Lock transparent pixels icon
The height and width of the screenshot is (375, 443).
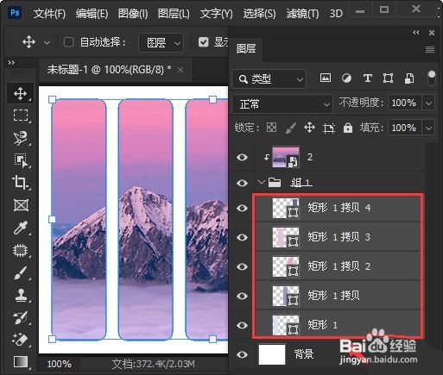tap(271, 128)
